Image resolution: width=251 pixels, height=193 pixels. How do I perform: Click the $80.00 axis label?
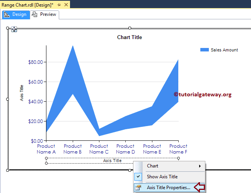point(36,62)
